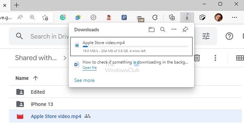Open the Extensions puzzle piece menu

click(155, 17)
